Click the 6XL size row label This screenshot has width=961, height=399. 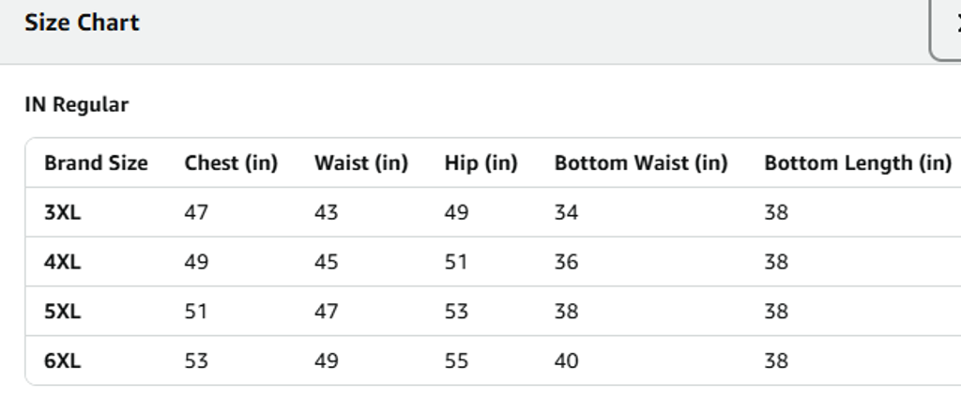[63, 361]
